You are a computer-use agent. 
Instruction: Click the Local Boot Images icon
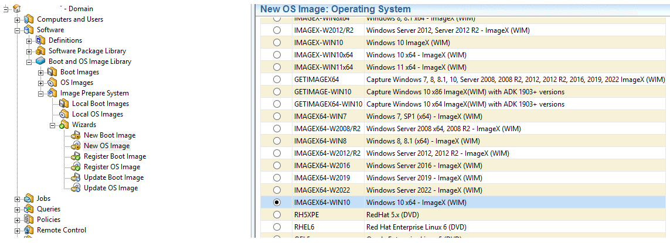[64, 104]
